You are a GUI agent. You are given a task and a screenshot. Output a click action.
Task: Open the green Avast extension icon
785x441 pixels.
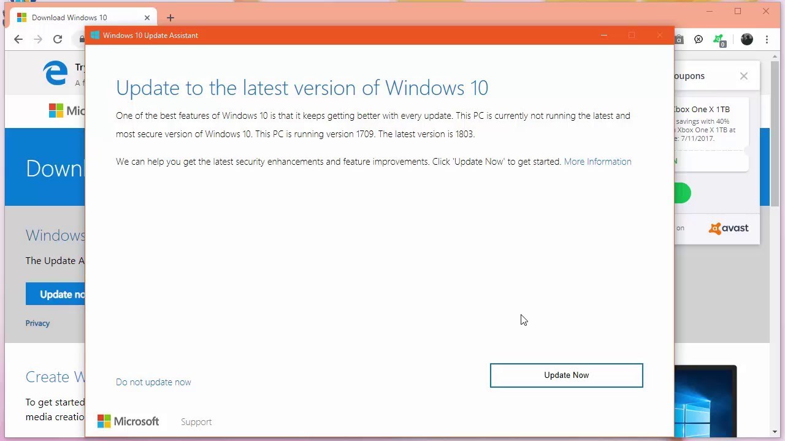[x=719, y=40]
